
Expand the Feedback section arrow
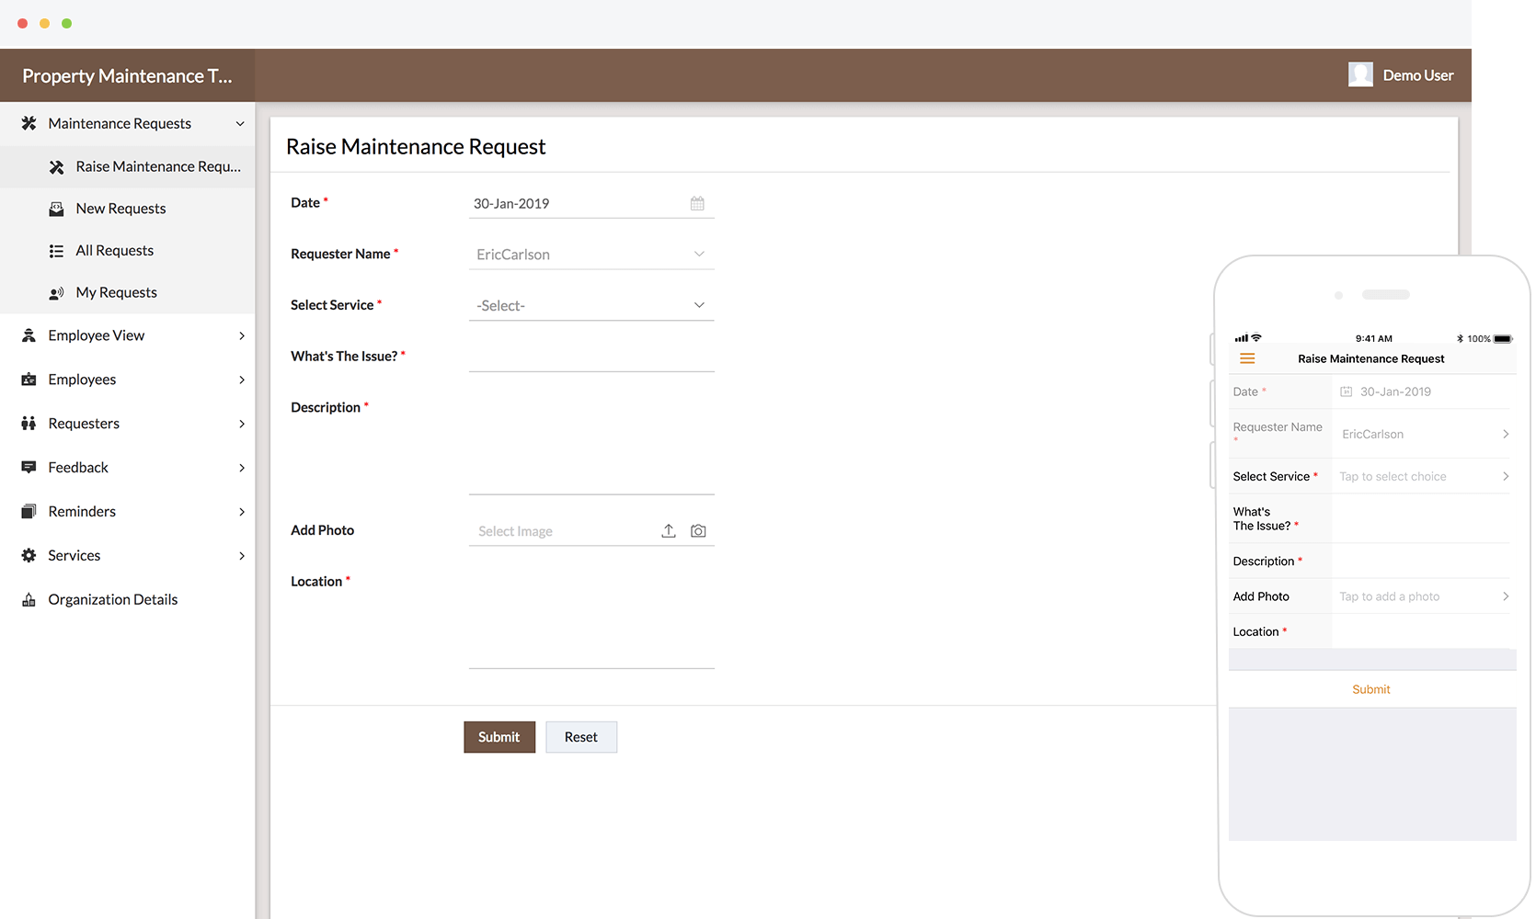[242, 468]
